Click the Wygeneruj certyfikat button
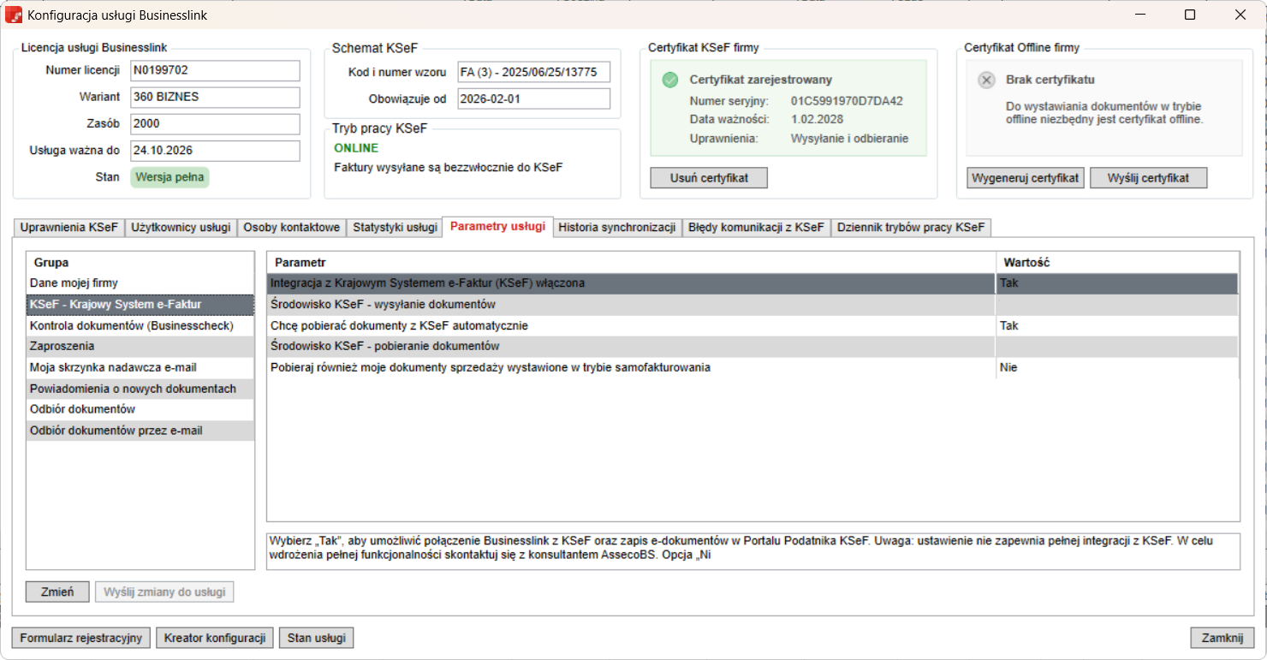Screen dimensions: 1267x660 point(1026,178)
